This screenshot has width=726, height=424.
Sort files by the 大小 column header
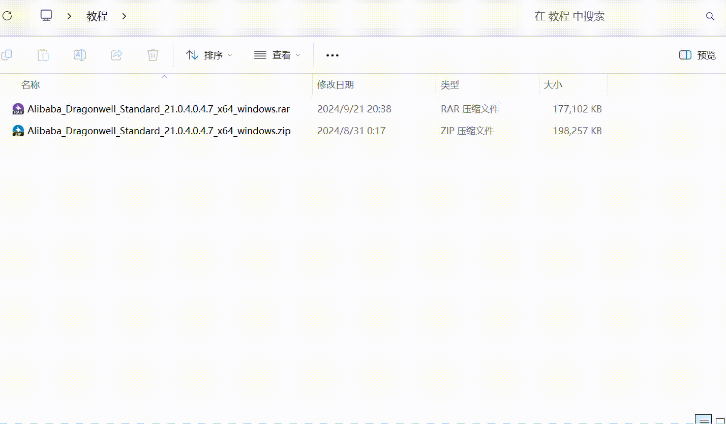coord(553,84)
